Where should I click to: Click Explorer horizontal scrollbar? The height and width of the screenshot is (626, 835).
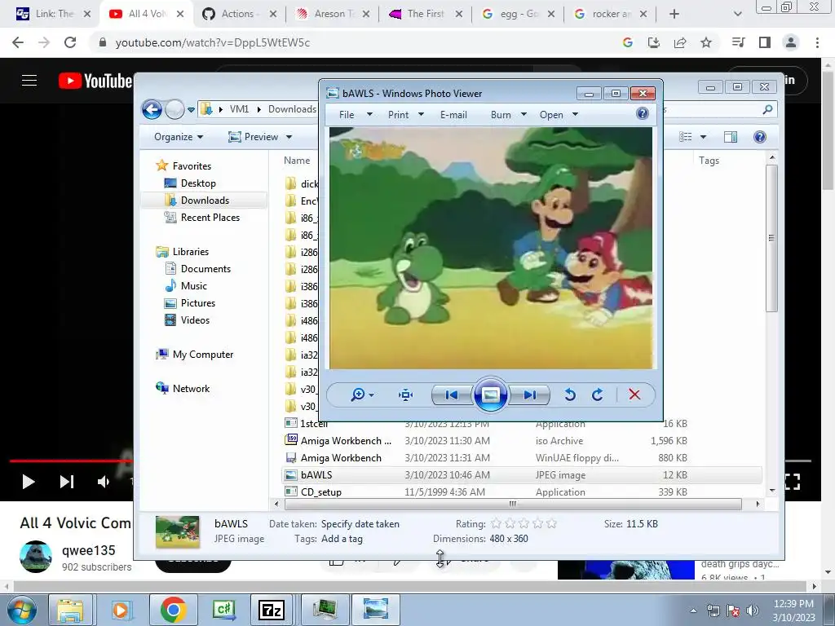[x=513, y=504]
